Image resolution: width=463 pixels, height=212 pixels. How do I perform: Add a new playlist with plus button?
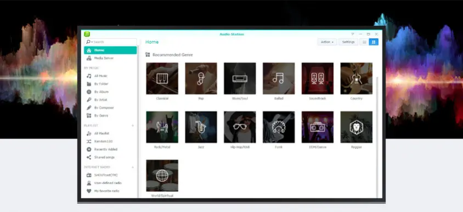tap(133, 125)
